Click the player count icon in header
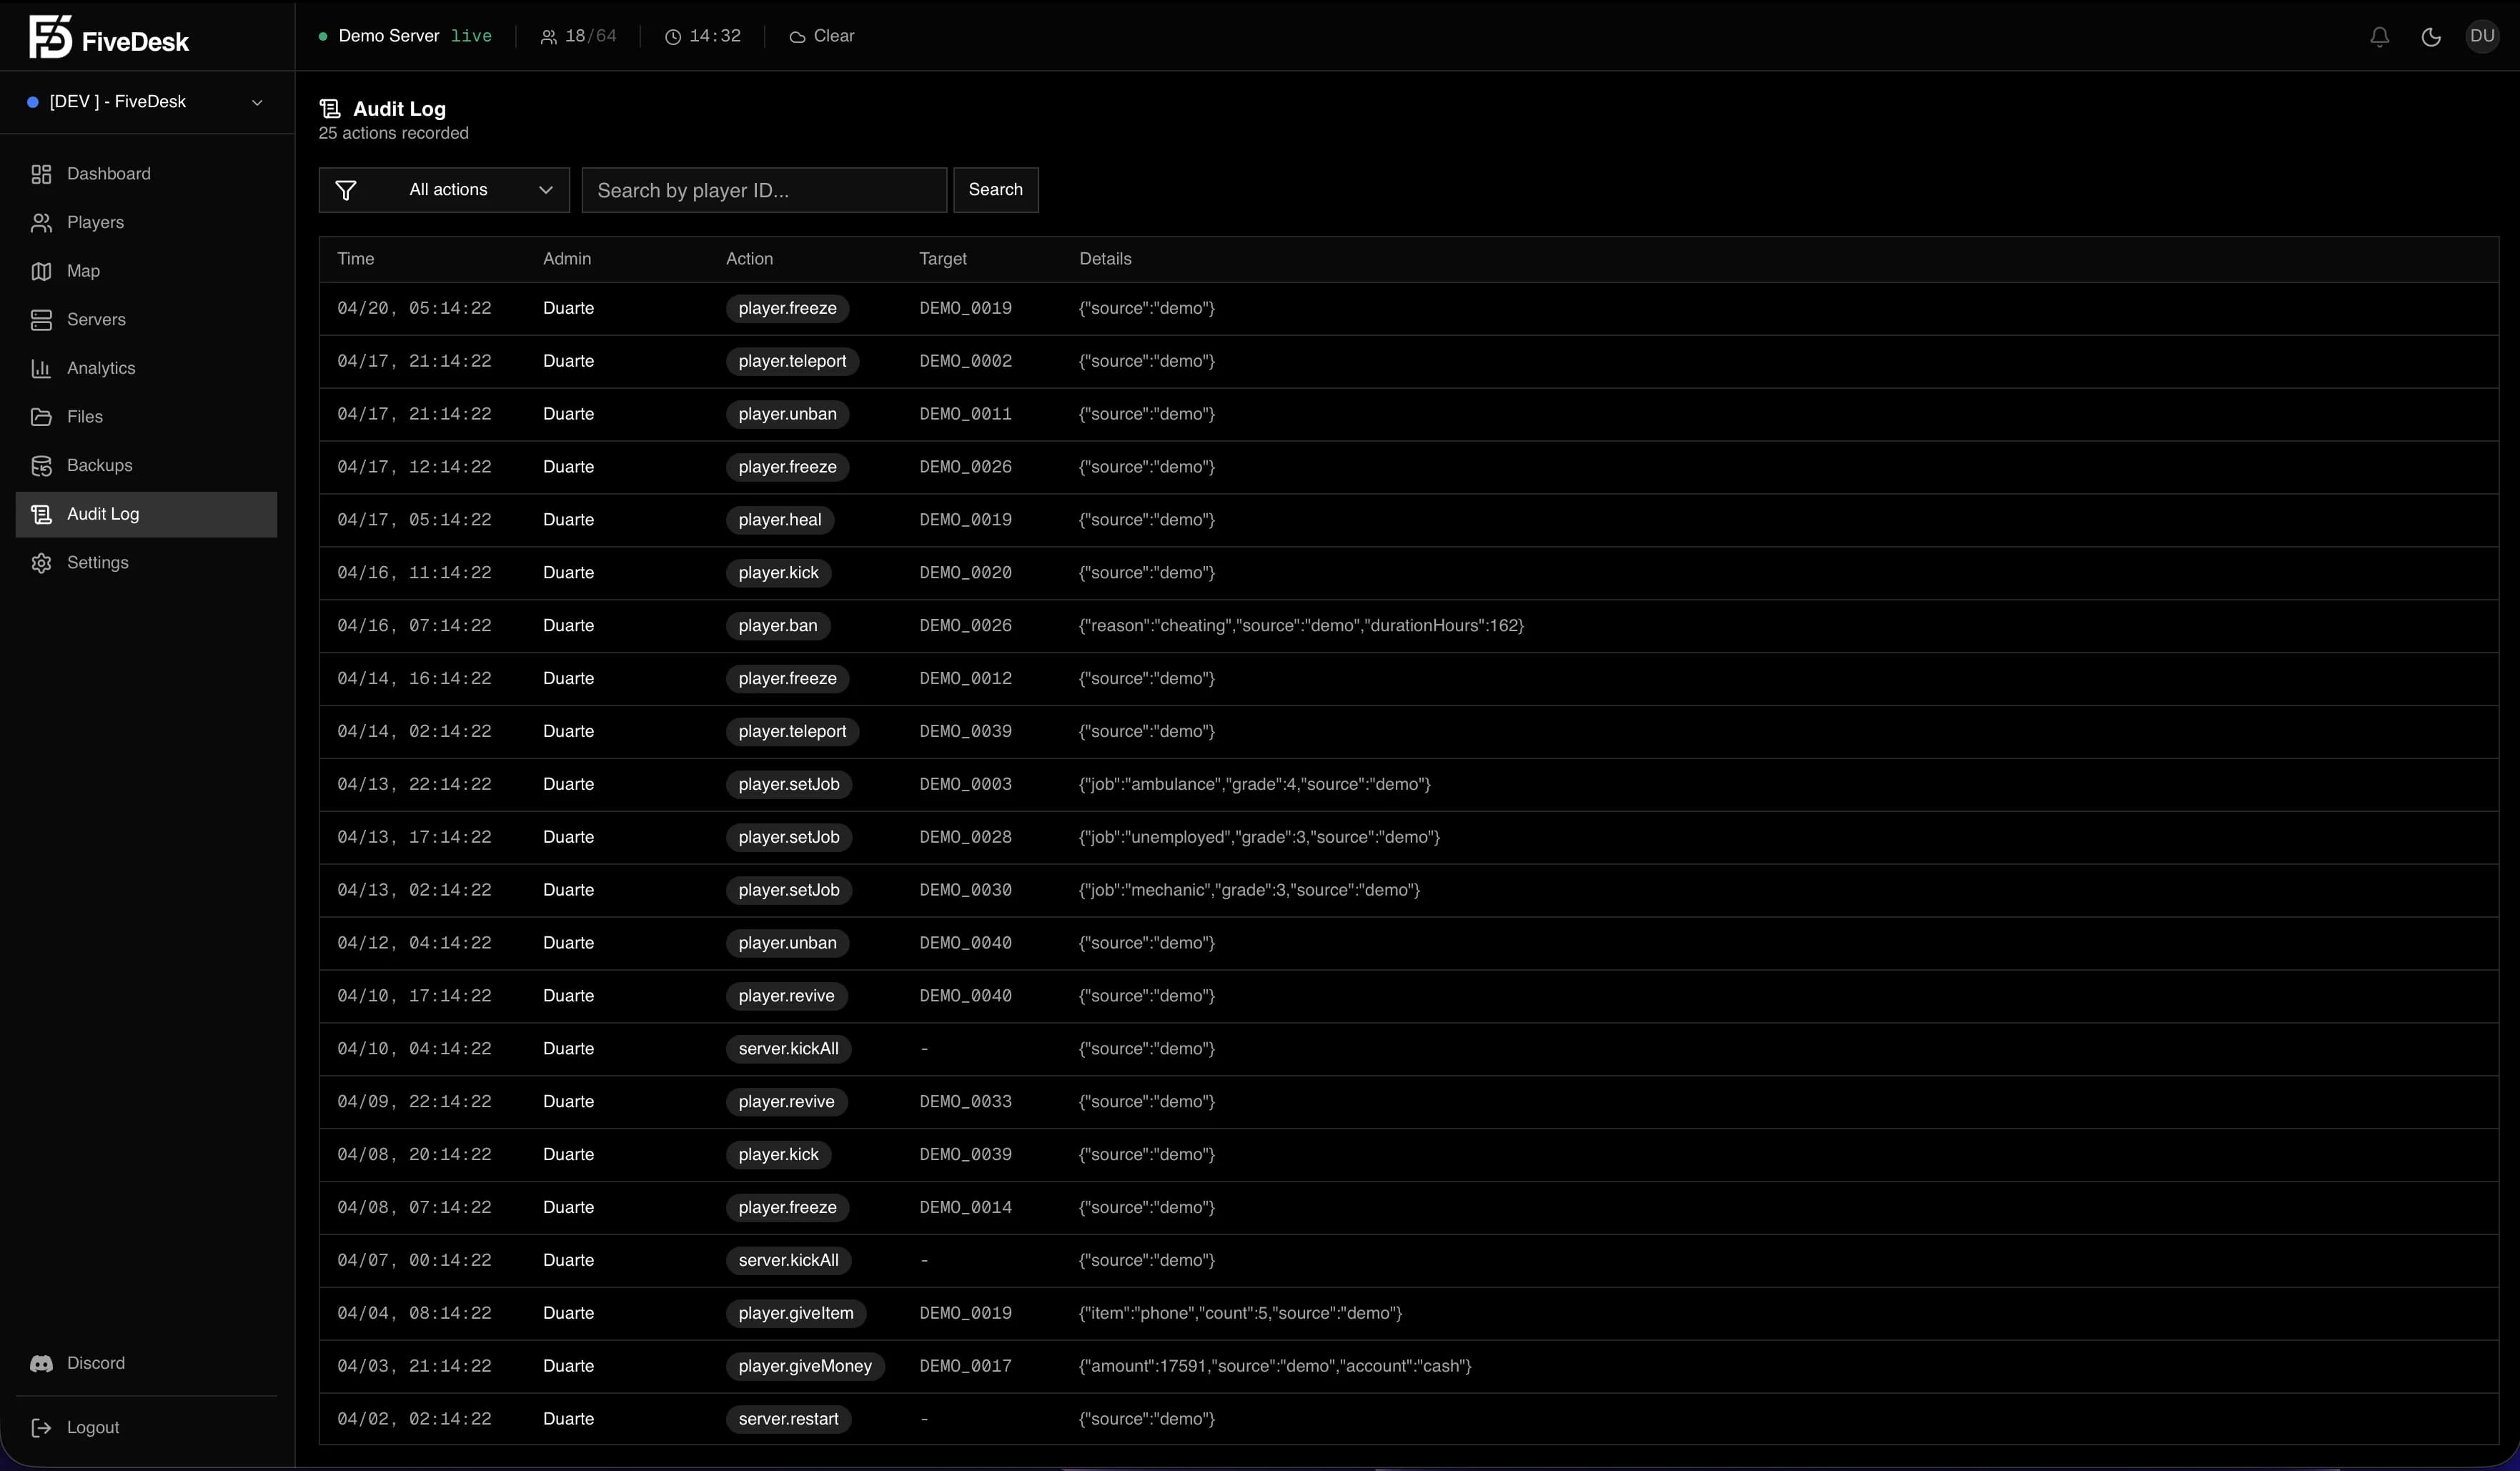The width and height of the screenshot is (2520, 1471). [x=549, y=37]
